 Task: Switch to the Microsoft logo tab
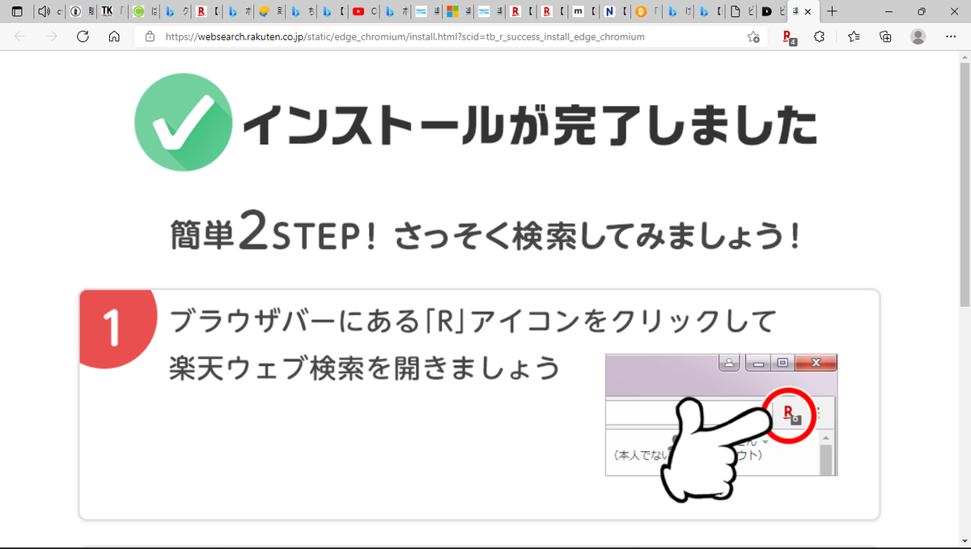click(458, 12)
